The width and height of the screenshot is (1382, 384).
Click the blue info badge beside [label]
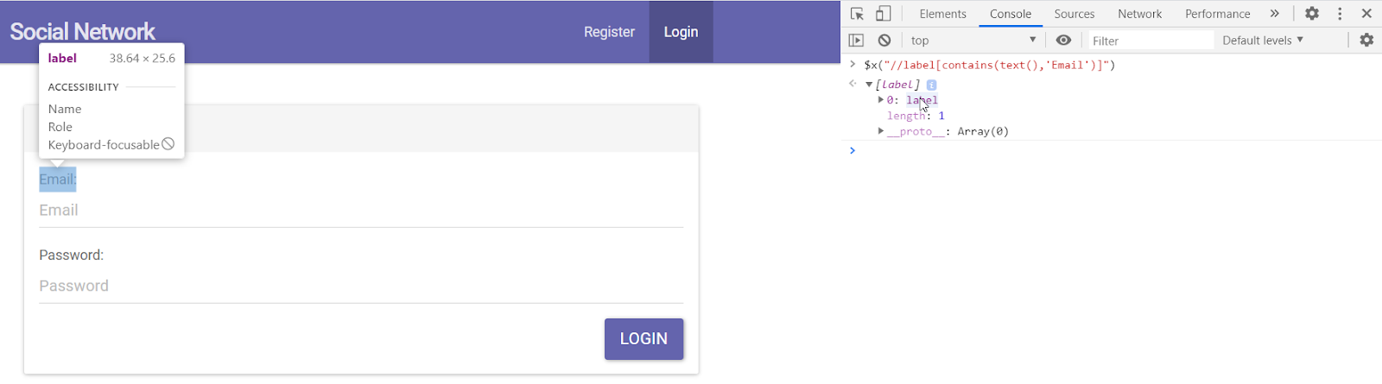point(931,85)
